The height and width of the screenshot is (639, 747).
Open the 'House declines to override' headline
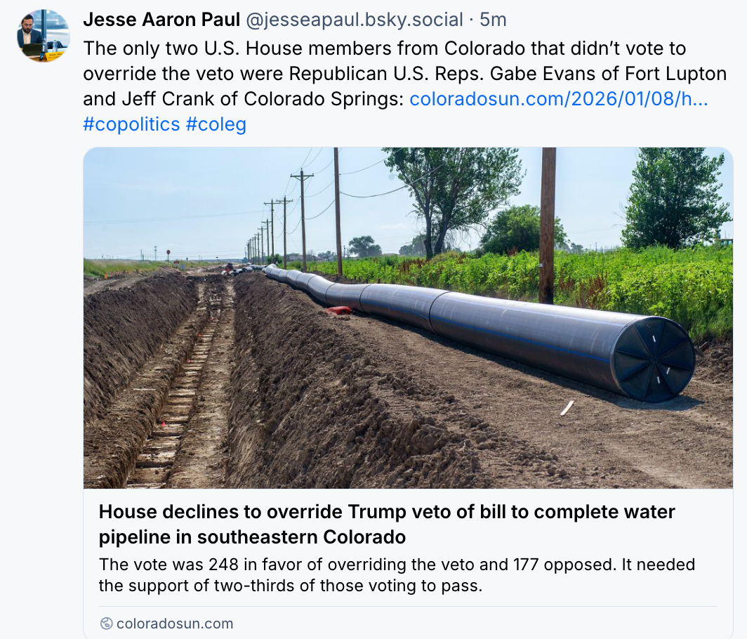(x=387, y=512)
